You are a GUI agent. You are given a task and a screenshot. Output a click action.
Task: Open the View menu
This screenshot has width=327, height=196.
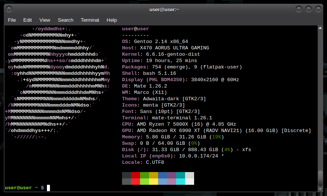[x=45, y=20]
